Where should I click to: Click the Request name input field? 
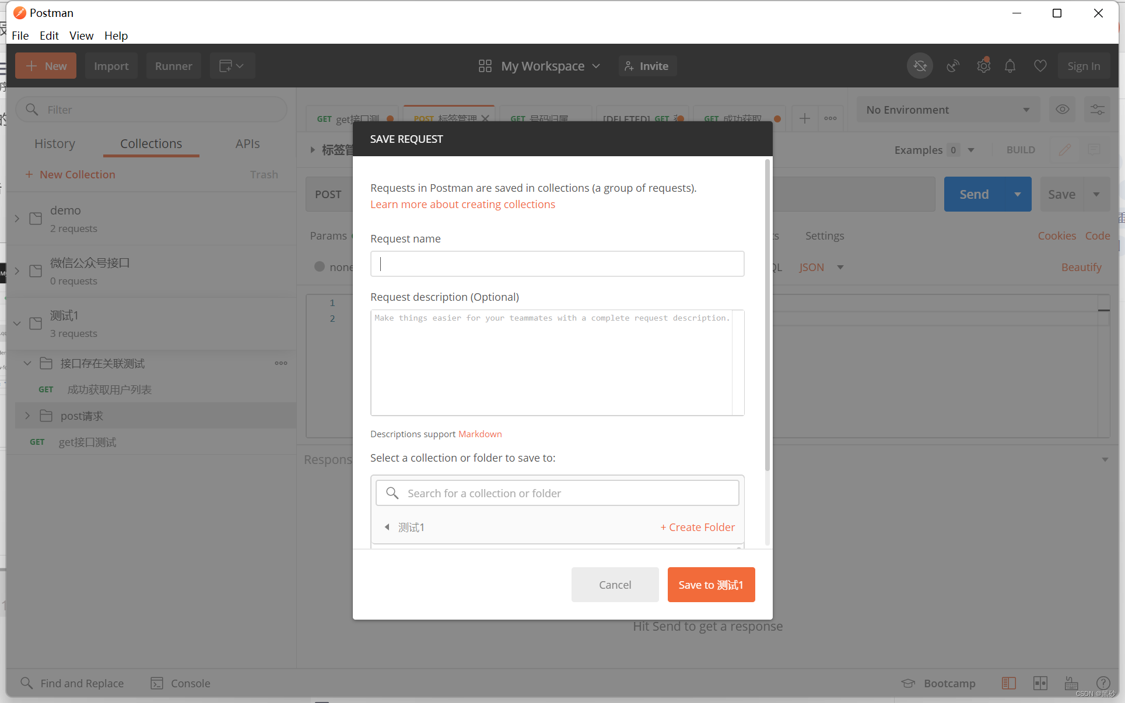pos(557,264)
